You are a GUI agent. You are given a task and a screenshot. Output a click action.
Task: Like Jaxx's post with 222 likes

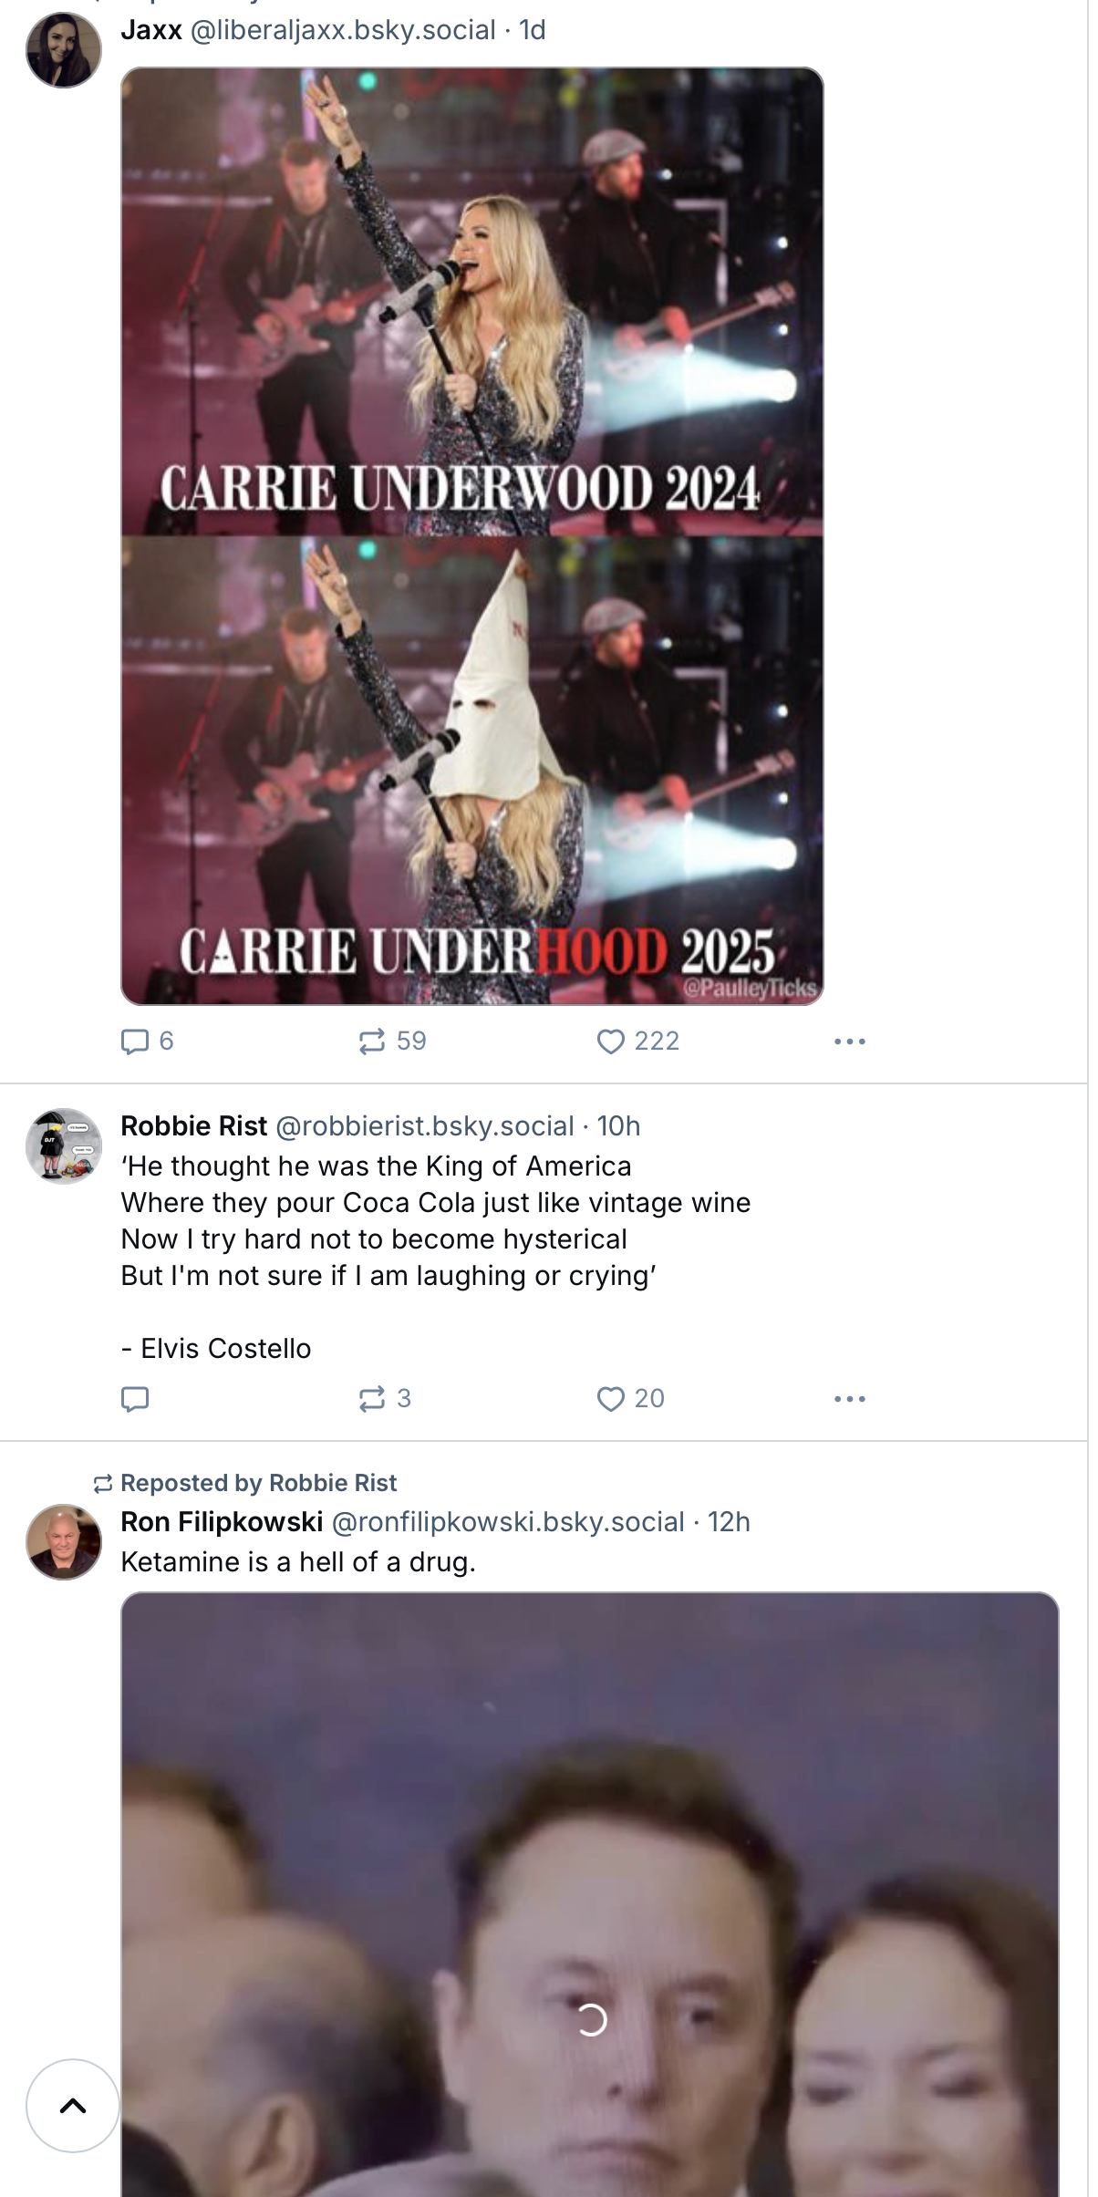(x=610, y=1041)
